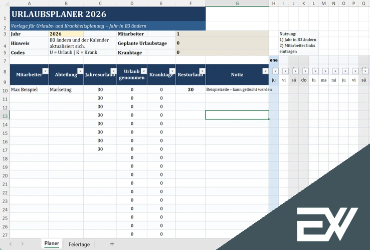
Task: Select the Marketing department cell
Action: pos(66,89)
